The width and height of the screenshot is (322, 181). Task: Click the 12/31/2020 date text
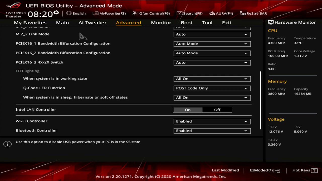16,13
